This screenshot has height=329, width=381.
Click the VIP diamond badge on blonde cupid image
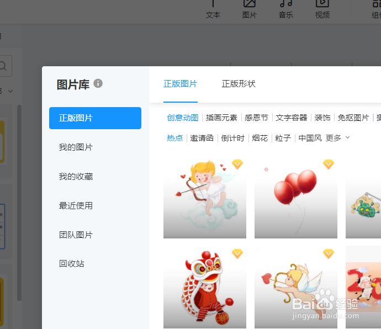[x=237, y=164]
